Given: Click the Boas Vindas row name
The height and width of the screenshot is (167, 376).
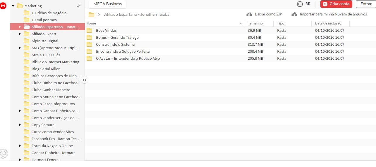Looking at the screenshot, I should [x=106, y=30].
